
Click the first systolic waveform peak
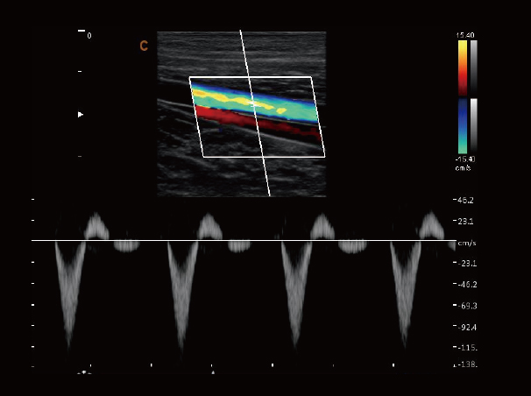coord(68,342)
